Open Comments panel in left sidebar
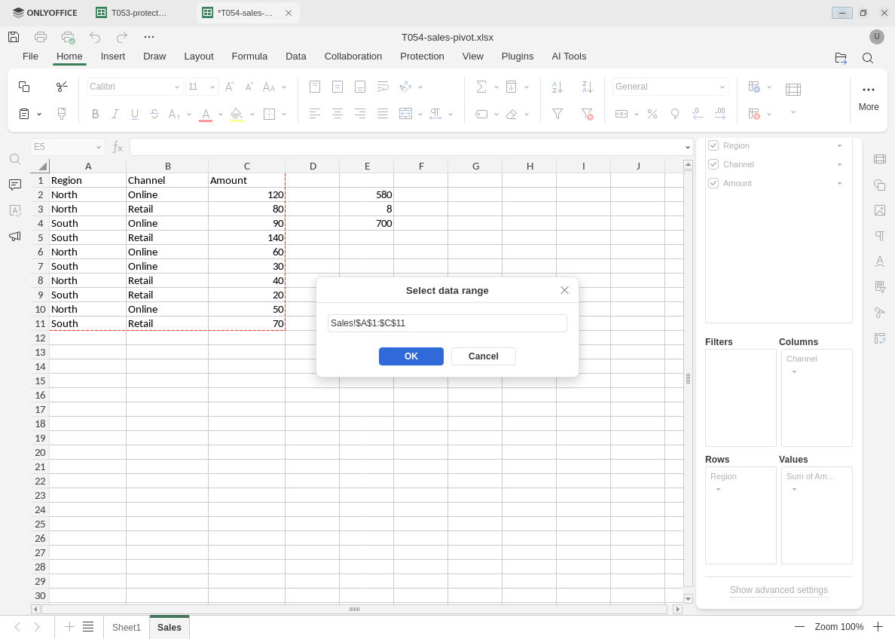895x639 pixels. coord(15,185)
